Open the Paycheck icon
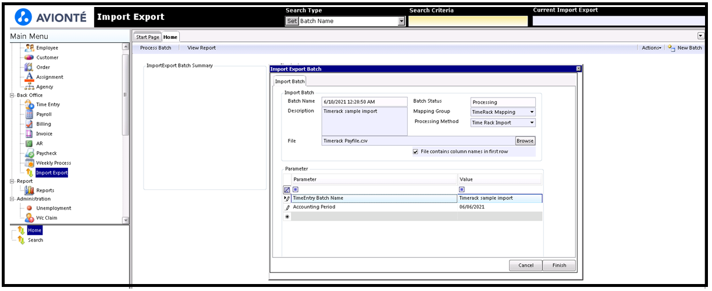712x291 pixels. (29, 153)
